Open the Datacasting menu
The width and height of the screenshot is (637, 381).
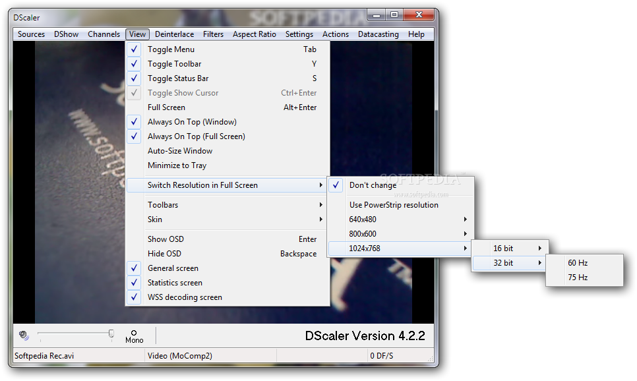[x=379, y=34]
